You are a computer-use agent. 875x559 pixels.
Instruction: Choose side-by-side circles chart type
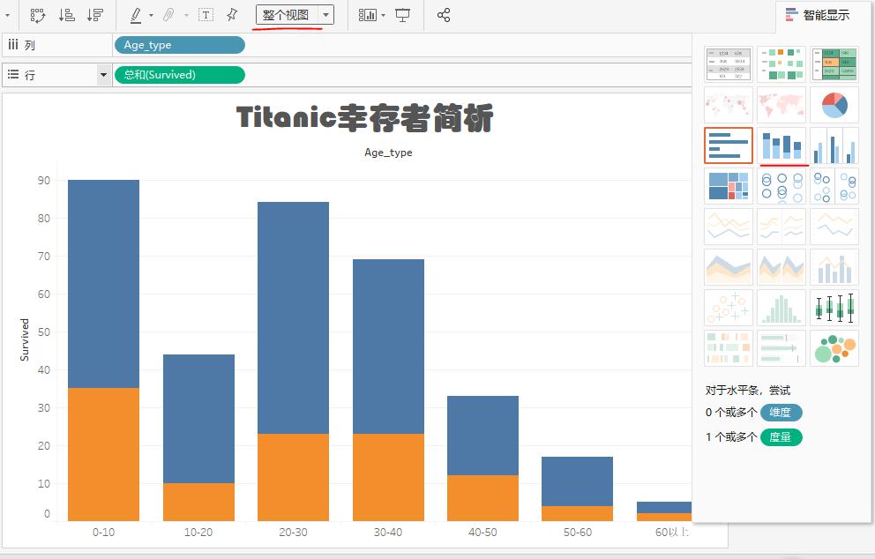pyautogui.click(x=834, y=186)
